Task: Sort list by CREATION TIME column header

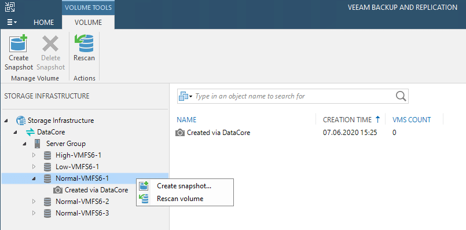Action: [347, 120]
